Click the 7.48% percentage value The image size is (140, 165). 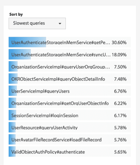coord(120,79)
